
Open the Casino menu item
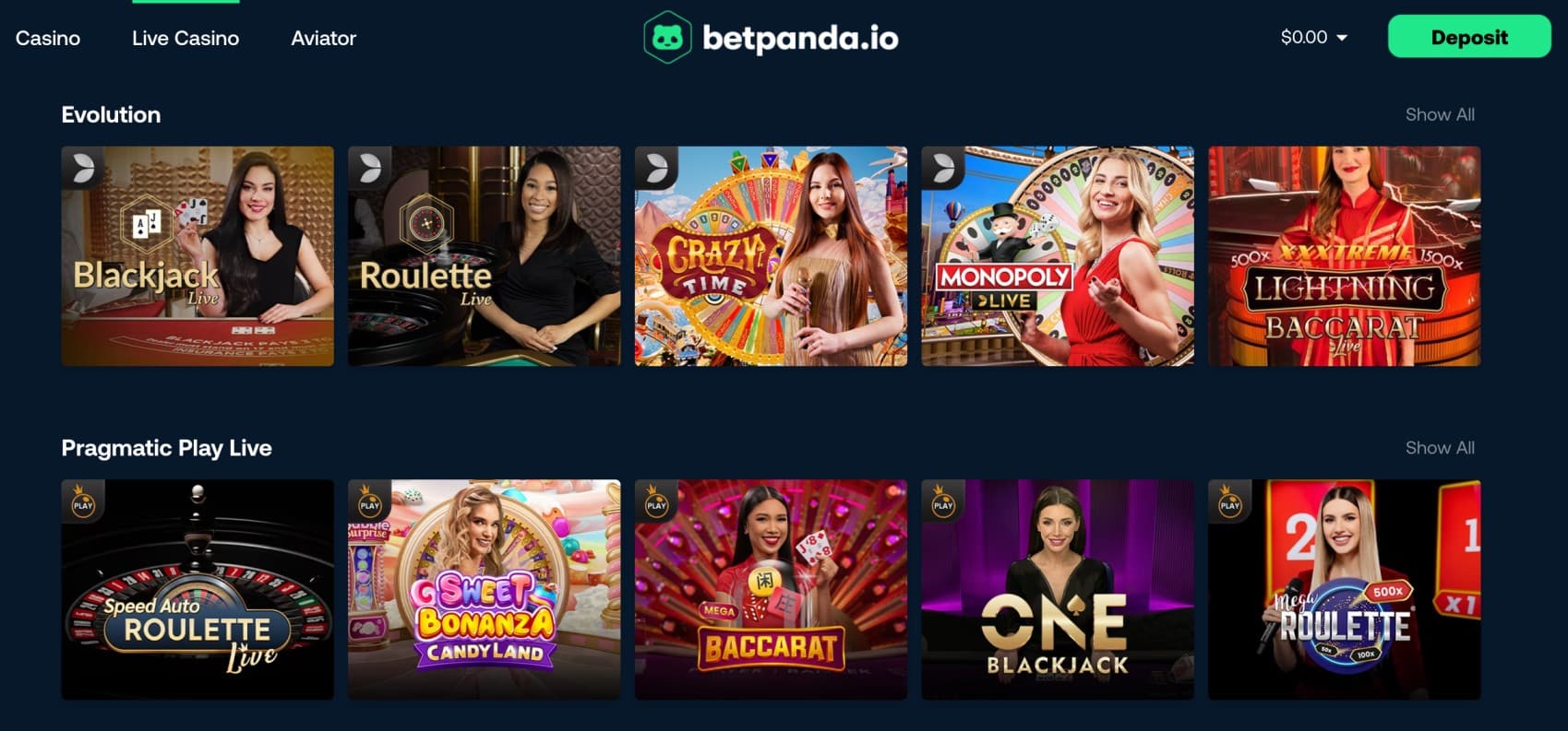pyautogui.click(x=48, y=38)
